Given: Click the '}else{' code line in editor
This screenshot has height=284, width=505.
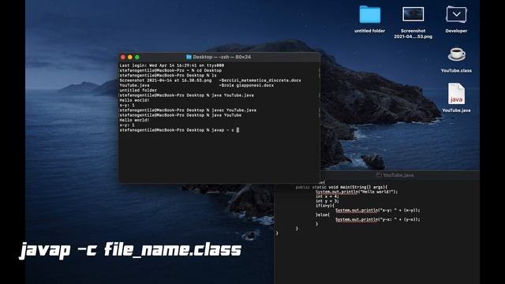Looking at the screenshot, I should (x=323, y=215).
